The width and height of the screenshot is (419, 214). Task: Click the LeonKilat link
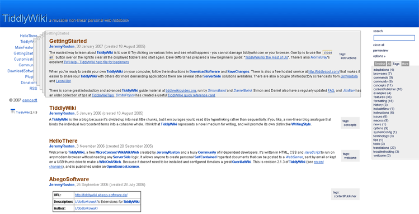point(63,81)
